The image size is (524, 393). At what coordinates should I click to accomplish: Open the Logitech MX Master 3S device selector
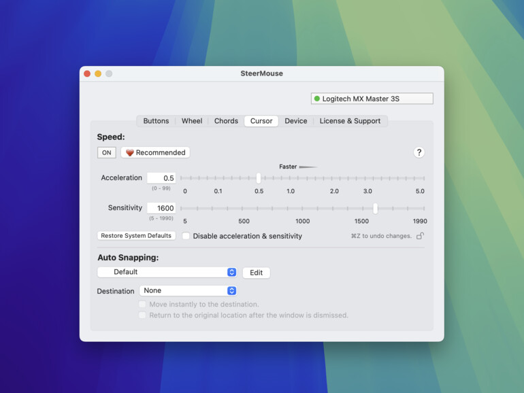pos(372,99)
